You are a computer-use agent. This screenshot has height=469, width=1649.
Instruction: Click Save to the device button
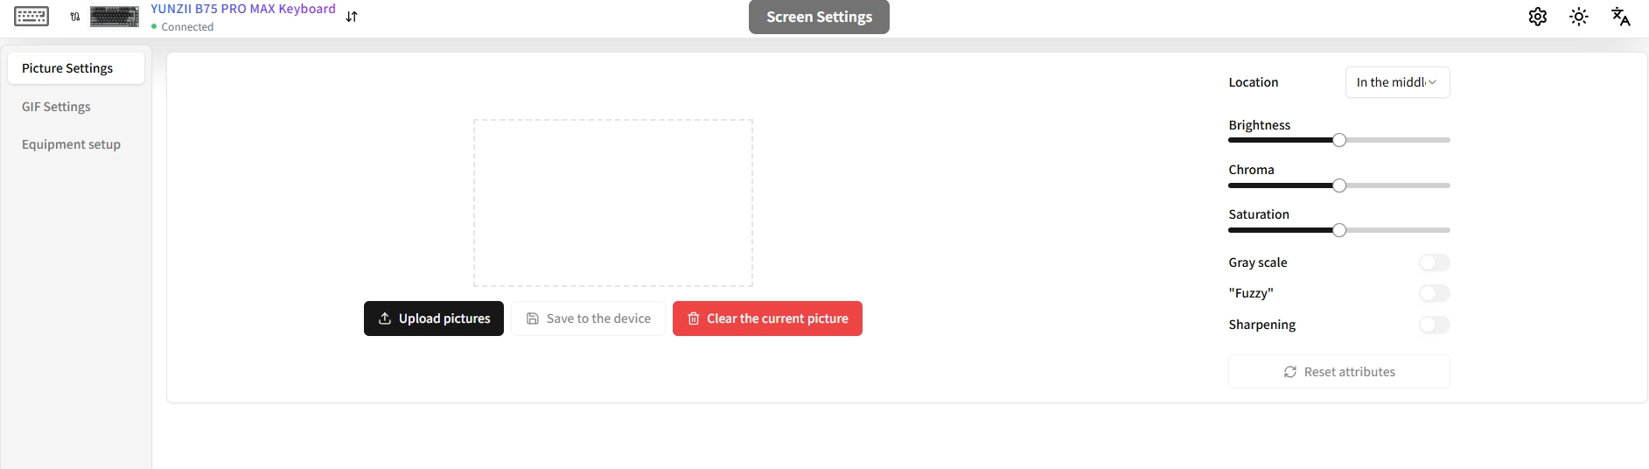coord(589,318)
